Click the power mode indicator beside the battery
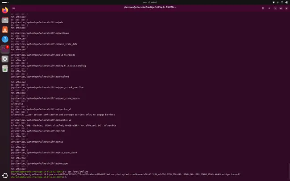 coord(282,2)
